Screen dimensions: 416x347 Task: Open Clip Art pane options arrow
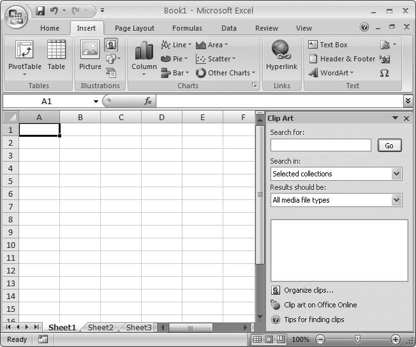point(395,118)
